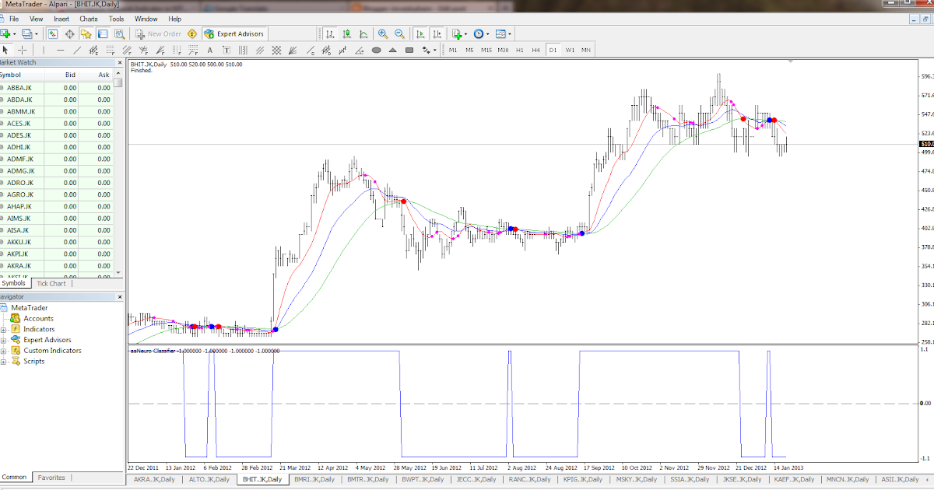The height and width of the screenshot is (490, 934).
Task: Select the Cursor arrow tool
Action: coord(5,50)
